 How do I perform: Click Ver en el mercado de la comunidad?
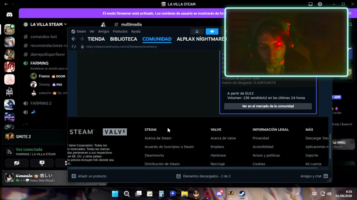tap(268, 106)
